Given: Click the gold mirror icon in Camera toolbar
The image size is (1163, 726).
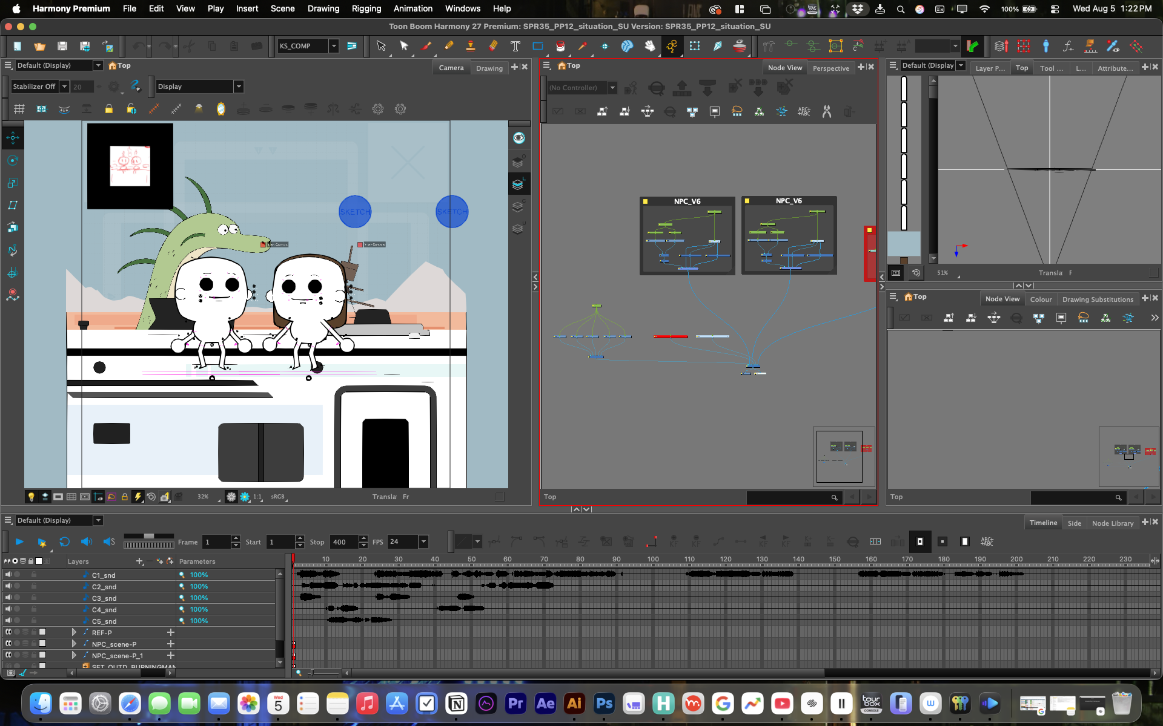Looking at the screenshot, I should 221,109.
